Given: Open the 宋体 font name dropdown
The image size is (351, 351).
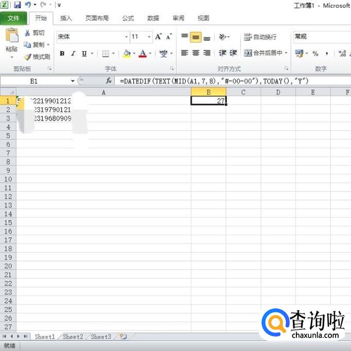Looking at the screenshot, I should [127, 37].
